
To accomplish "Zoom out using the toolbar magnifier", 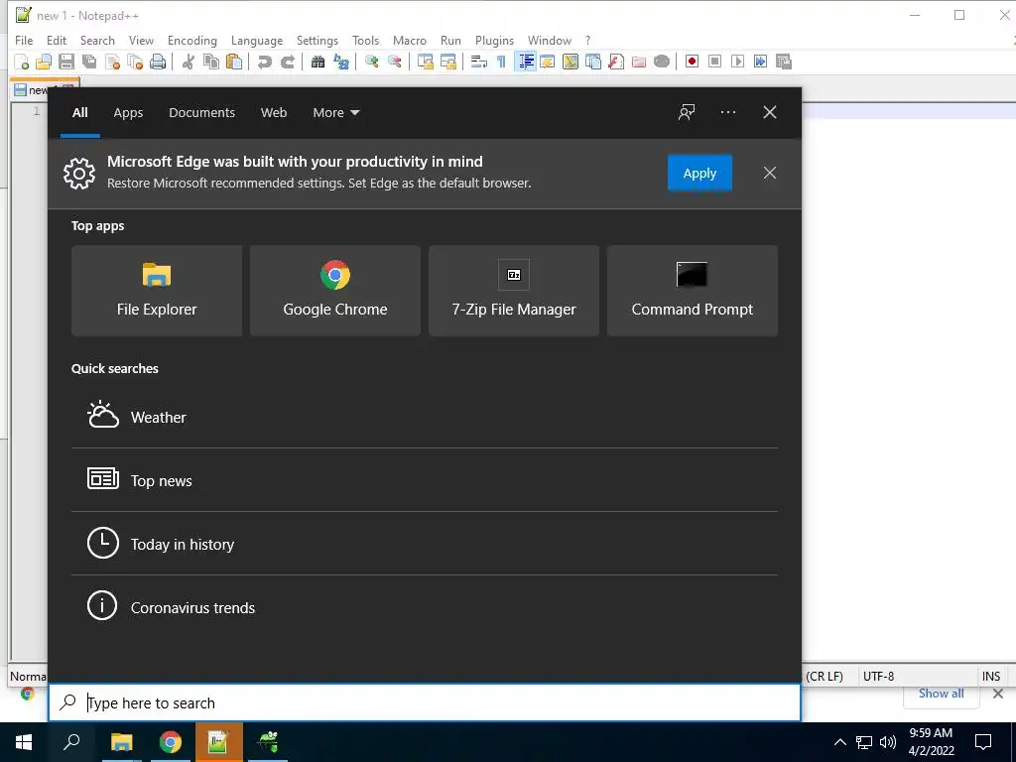I will tap(394, 62).
